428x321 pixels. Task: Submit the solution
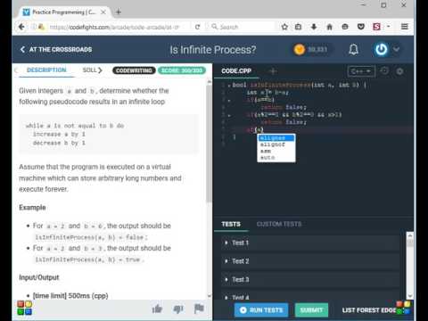pyautogui.click(x=311, y=310)
